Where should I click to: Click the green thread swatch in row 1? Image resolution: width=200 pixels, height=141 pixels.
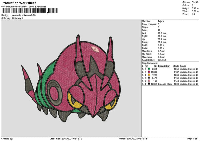149,69
